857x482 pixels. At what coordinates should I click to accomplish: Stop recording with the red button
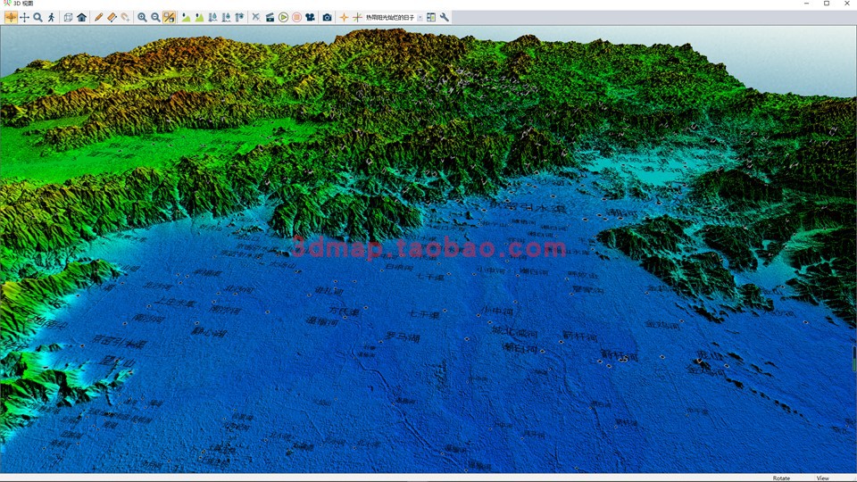(x=296, y=18)
